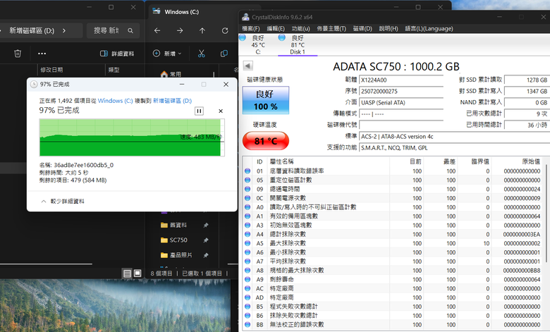The image size is (550, 332).
Task: Open the 舊資料 pinned folder
Action: click(x=178, y=225)
